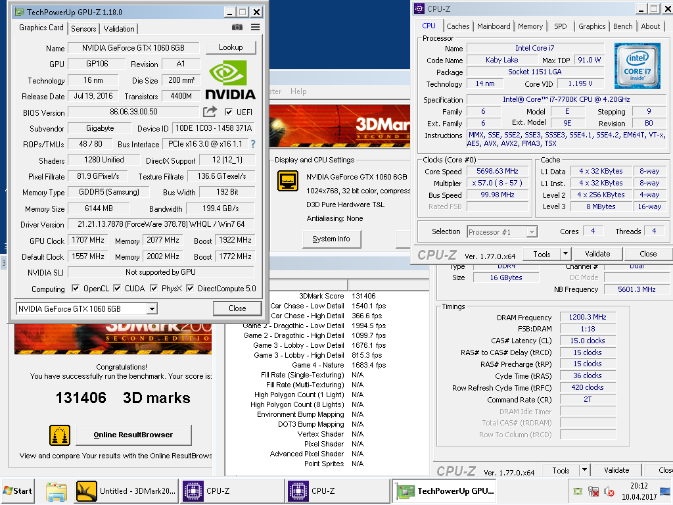Open the Memory tab in CPU-Z

pos(530,26)
